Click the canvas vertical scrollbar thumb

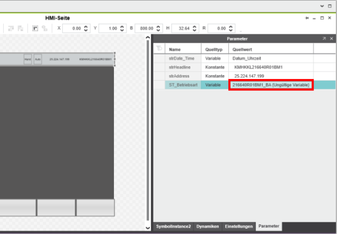pyautogui.click(x=148, y=130)
